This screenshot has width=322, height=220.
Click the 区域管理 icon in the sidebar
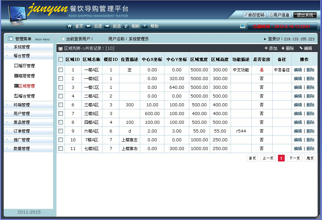(16, 86)
